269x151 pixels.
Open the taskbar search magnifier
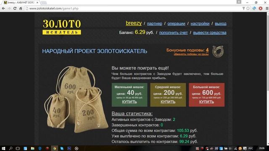[x=11, y=148]
